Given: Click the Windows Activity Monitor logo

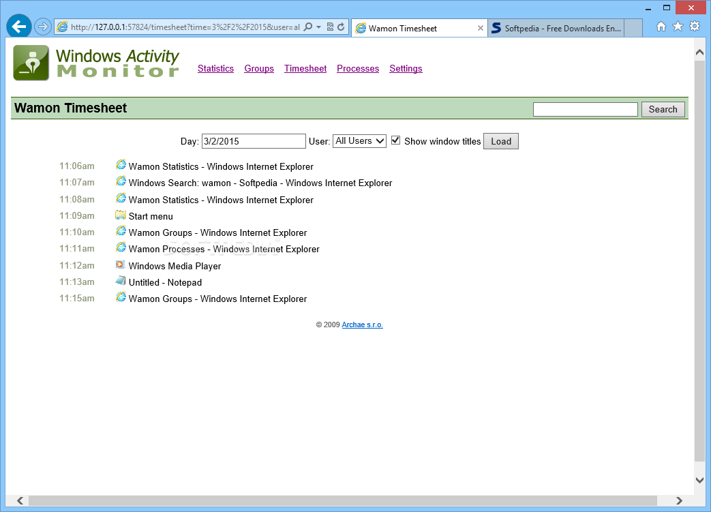Looking at the screenshot, I should [96, 63].
